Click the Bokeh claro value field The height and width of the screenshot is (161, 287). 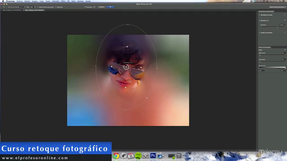point(283,53)
